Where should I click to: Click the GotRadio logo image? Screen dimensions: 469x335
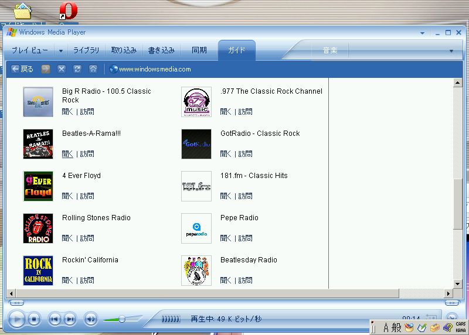(196, 144)
